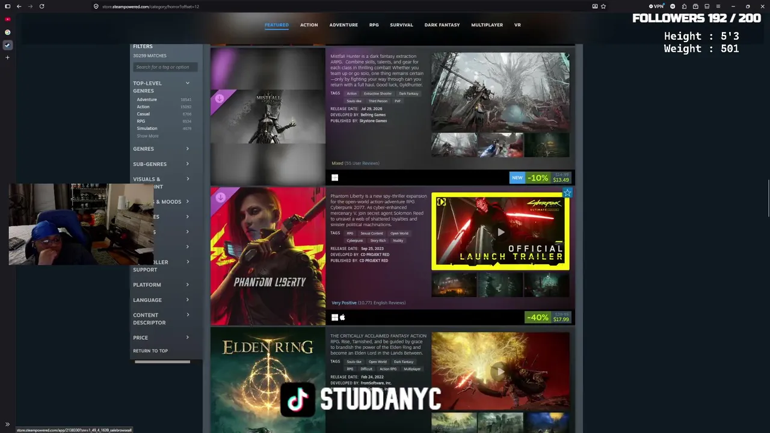Open the Belring Games developer link

pos(373,114)
